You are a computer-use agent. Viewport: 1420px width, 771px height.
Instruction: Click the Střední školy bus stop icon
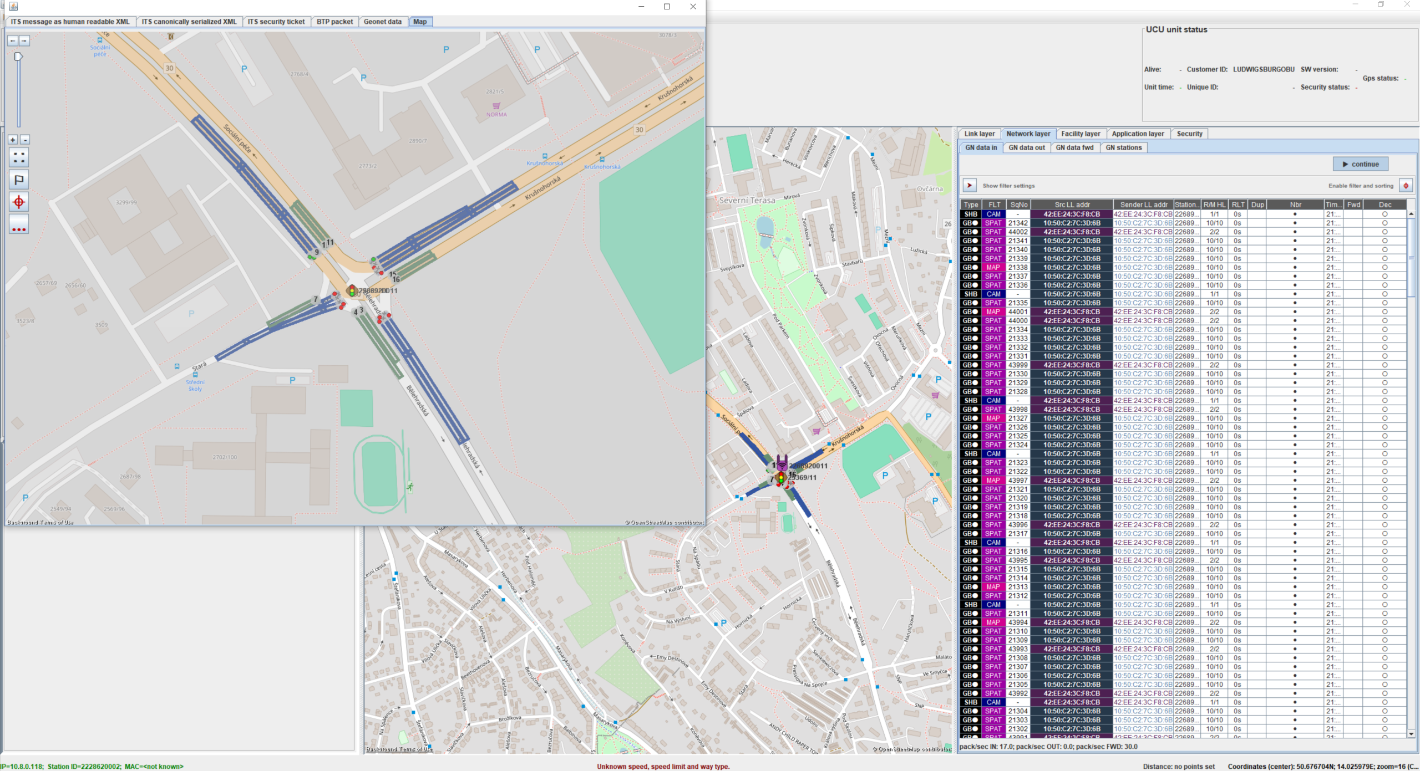pos(195,374)
